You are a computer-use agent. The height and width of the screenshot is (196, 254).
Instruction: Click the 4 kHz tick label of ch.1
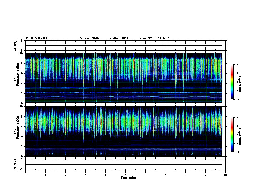coord(22,84)
